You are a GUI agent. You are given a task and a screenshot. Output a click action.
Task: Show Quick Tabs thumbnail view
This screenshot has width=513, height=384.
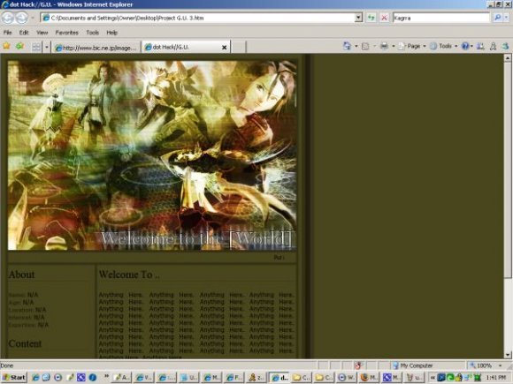tap(36, 48)
